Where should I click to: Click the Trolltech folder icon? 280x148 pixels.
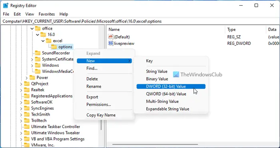point(27,120)
